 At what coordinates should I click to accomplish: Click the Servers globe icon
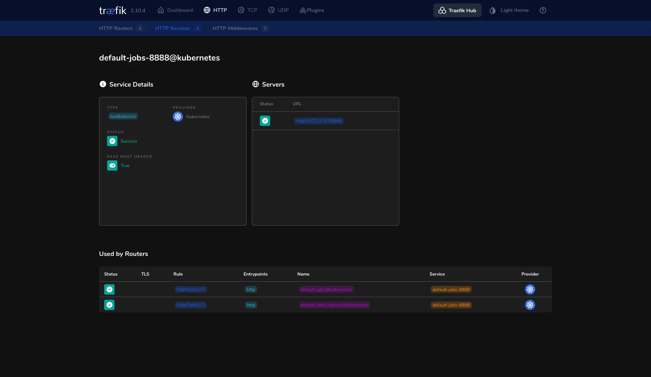(256, 84)
